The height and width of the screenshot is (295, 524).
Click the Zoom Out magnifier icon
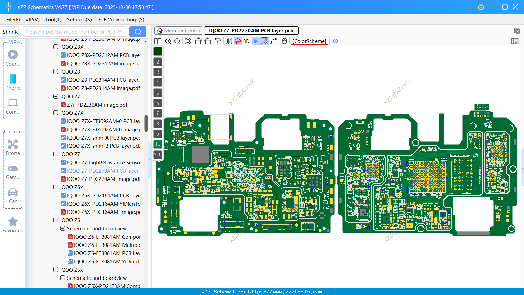(177, 41)
